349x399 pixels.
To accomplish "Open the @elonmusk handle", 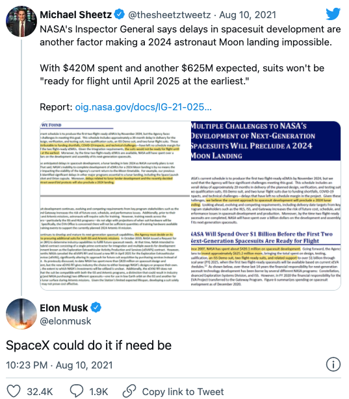I will pyautogui.click(x=66, y=321).
